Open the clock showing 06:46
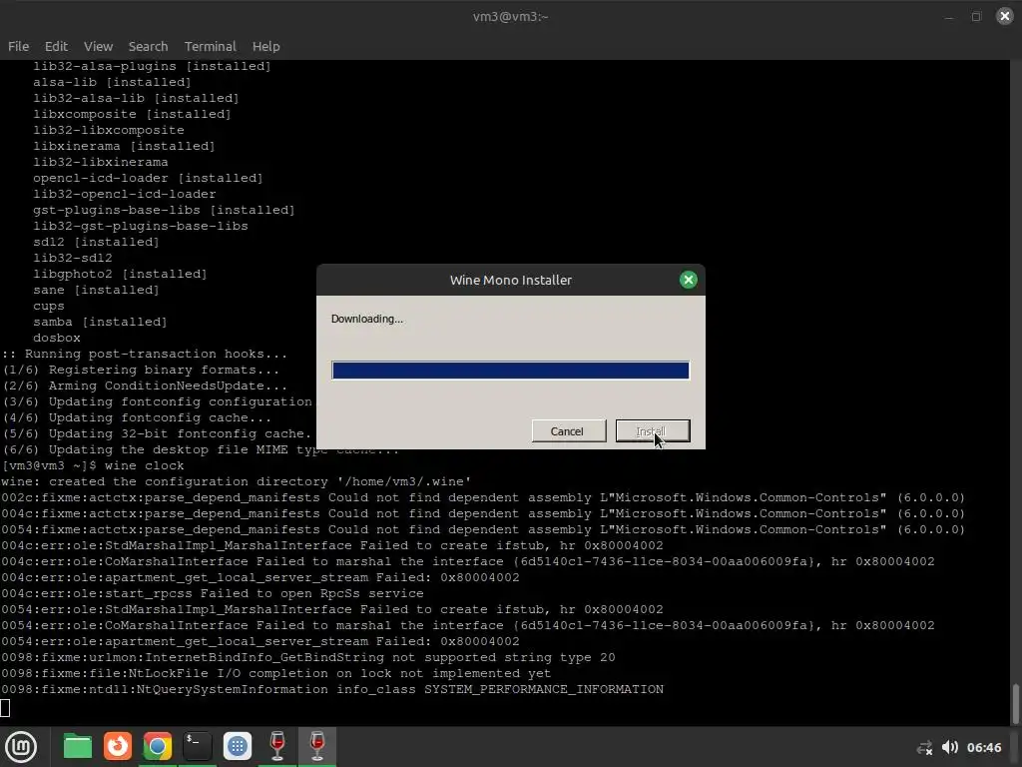The width and height of the screenshot is (1022, 767). pos(983,747)
